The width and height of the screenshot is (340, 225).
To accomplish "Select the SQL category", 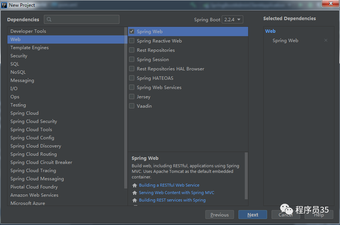I will 66,64.
